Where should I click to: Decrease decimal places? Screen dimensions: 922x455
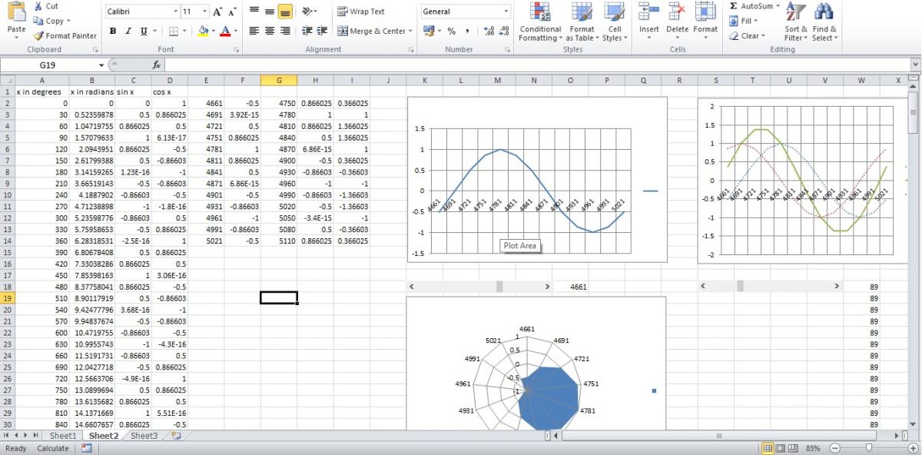tap(505, 32)
